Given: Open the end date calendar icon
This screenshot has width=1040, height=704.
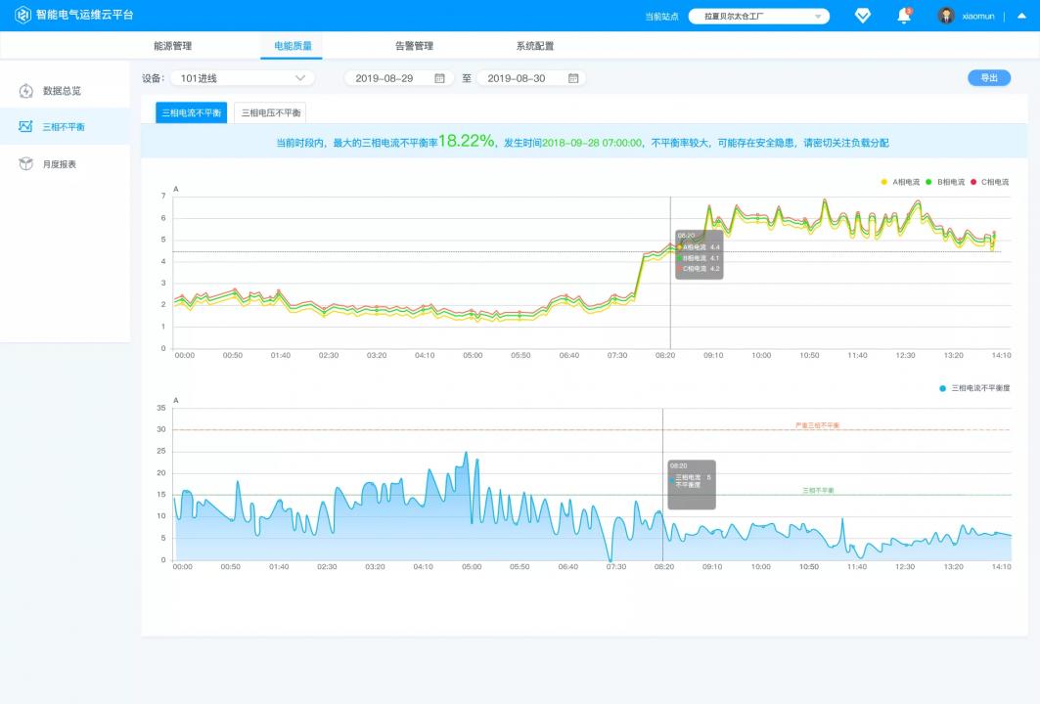Looking at the screenshot, I should coord(573,78).
